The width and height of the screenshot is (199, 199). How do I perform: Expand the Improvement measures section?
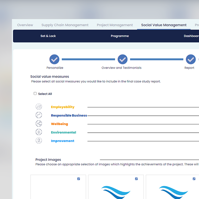63,141
